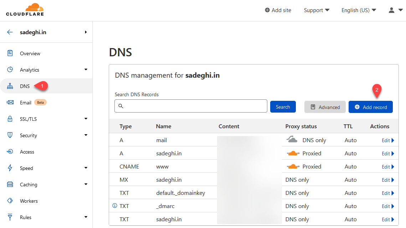This screenshot has height=228, width=406.
Task: Edit the A sadeghi.in record
Action: [x=388, y=154]
